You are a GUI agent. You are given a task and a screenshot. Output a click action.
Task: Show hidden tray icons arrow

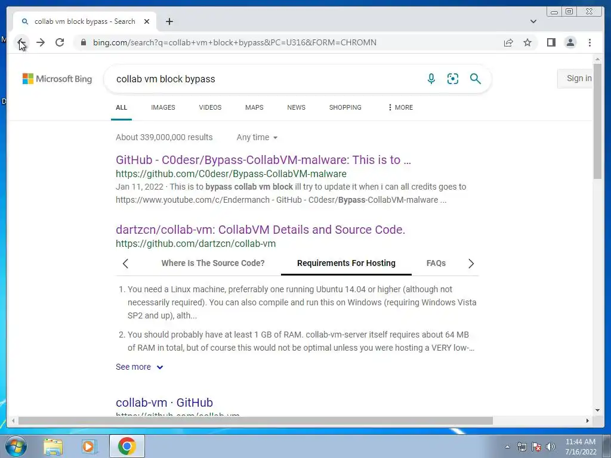pos(507,447)
